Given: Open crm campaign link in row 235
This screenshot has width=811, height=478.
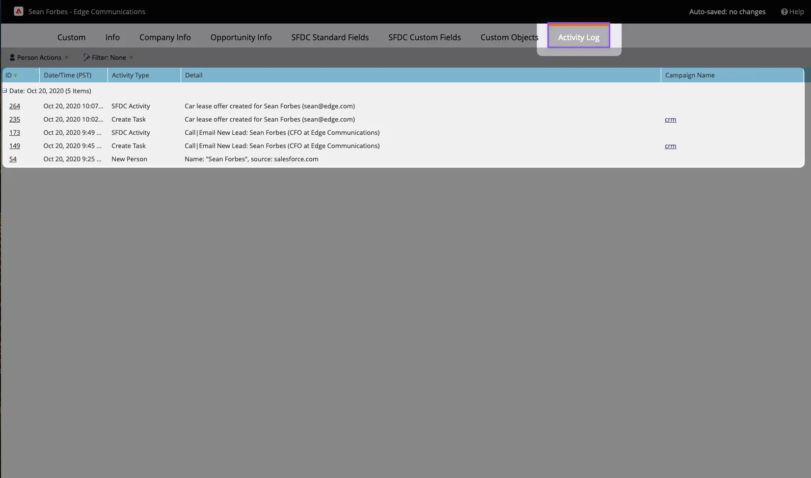Looking at the screenshot, I should click(x=671, y=119).
